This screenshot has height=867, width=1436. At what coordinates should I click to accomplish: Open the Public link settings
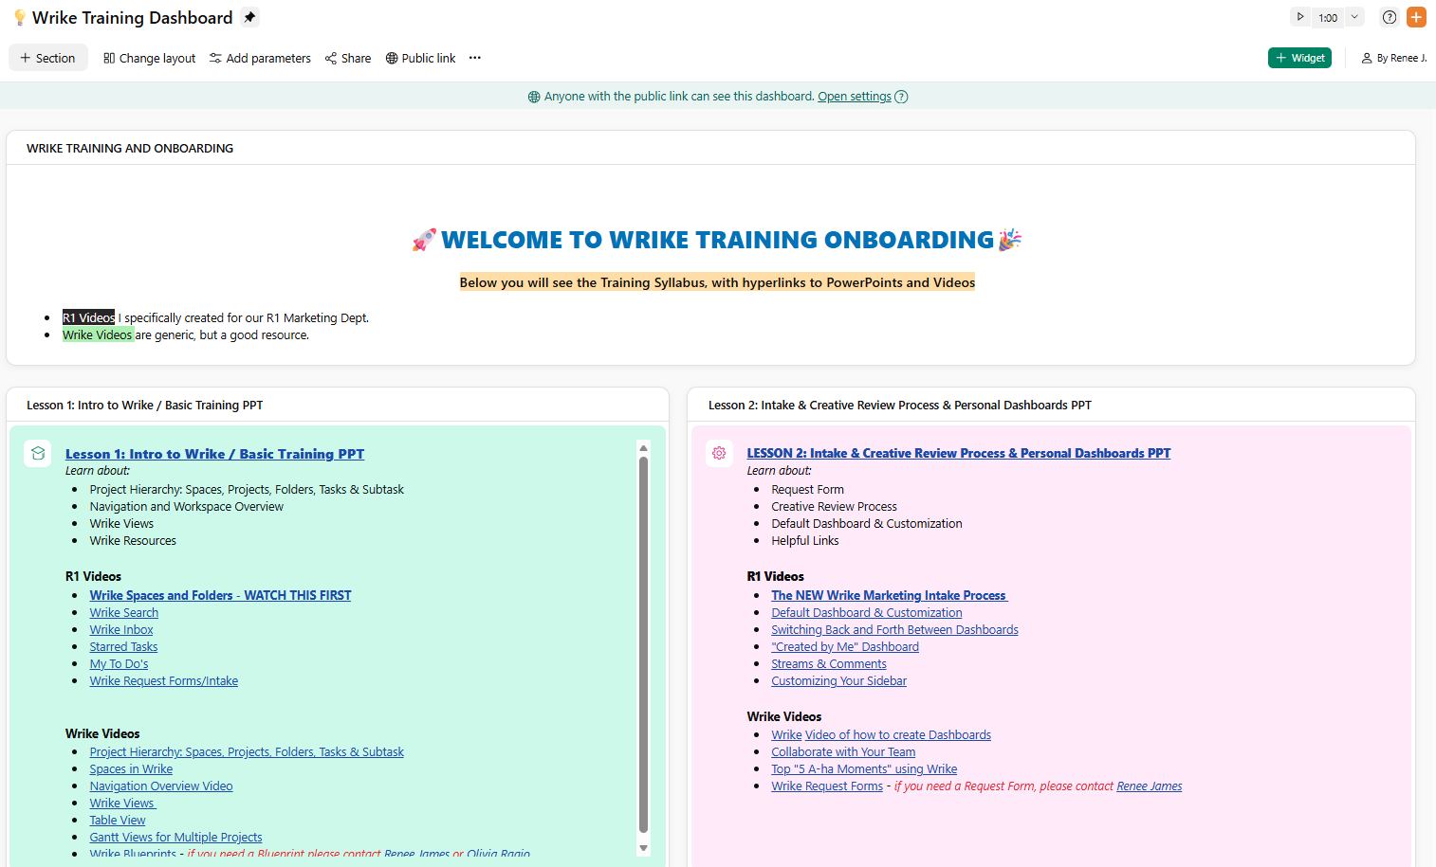coord(420,58)
